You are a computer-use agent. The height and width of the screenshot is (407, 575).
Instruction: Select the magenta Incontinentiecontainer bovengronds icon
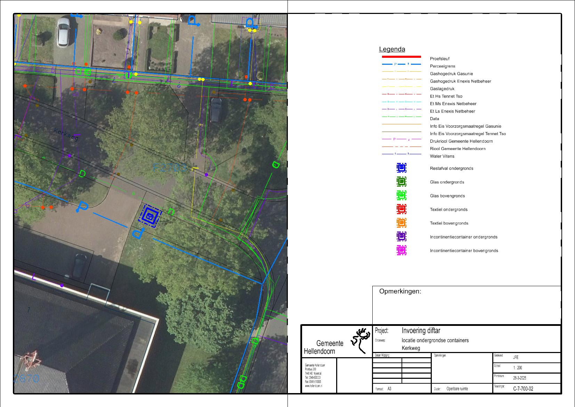point(402,250)
